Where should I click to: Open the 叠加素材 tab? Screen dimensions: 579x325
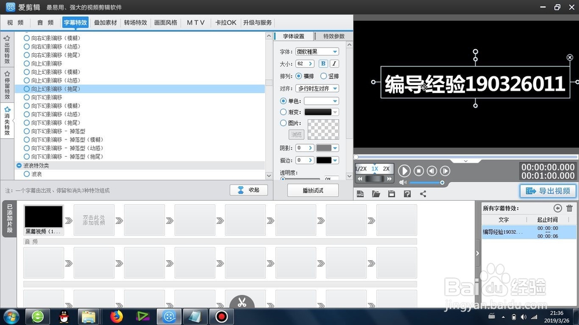pyautogui.click(x=105, y=23)
